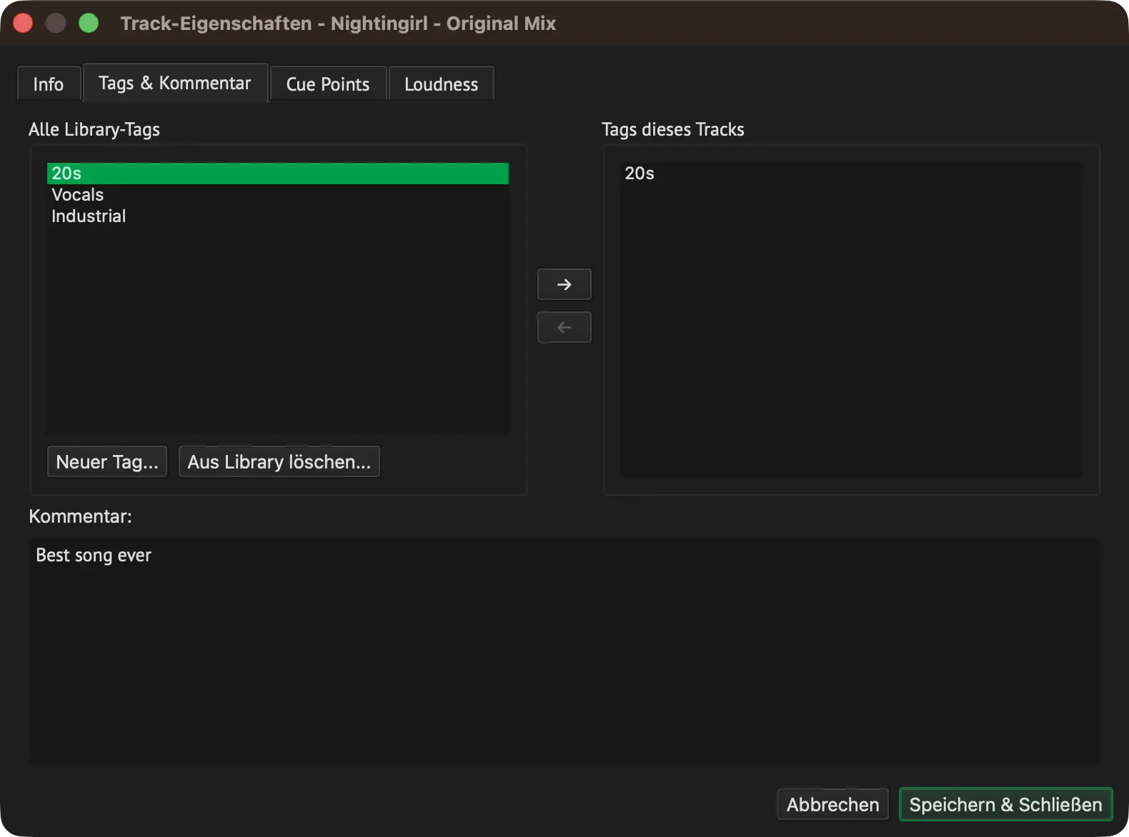This screenshot has width=1129, height=837.
Task: Select the 20s tag in Alle Library-Tags
Action: coord(278,174)
